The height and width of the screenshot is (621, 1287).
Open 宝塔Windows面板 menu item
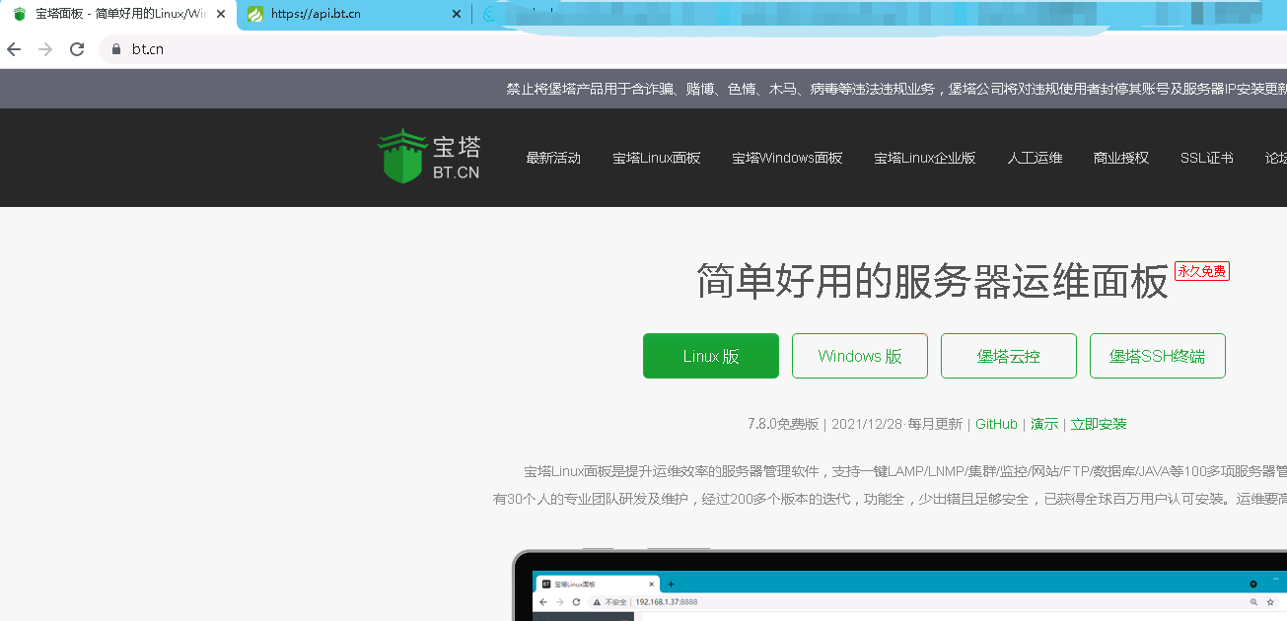click(787, 158)
